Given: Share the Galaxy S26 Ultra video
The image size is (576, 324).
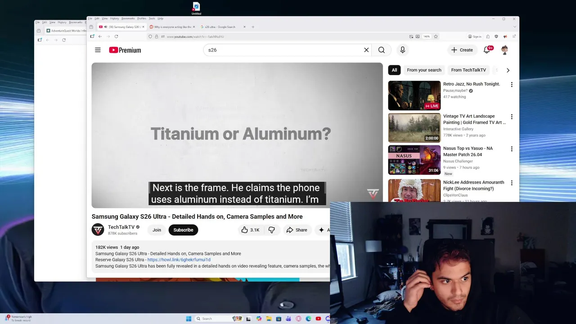Looking at the screenshot, I should [297, 230].
